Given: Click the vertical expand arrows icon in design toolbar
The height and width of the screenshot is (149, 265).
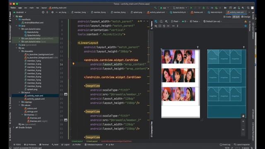Looking at the screenshot, I should click(178, 26).
